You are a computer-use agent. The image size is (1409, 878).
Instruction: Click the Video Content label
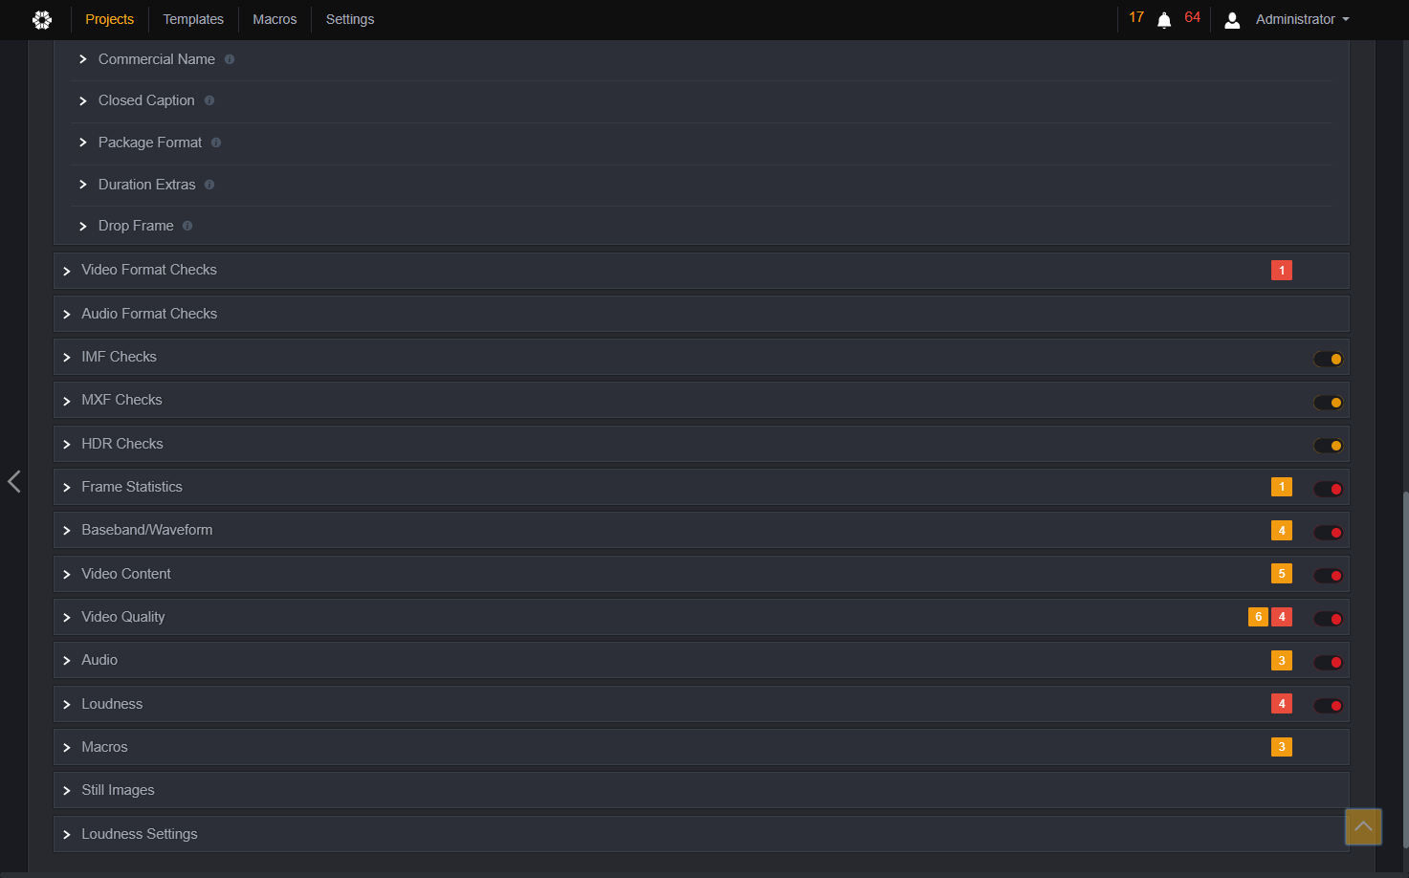[x=126, y=574]
